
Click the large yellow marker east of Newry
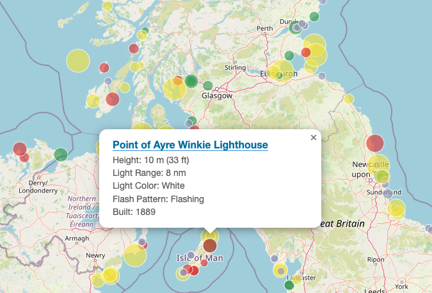pyautogui.click(x=135, y=255)
